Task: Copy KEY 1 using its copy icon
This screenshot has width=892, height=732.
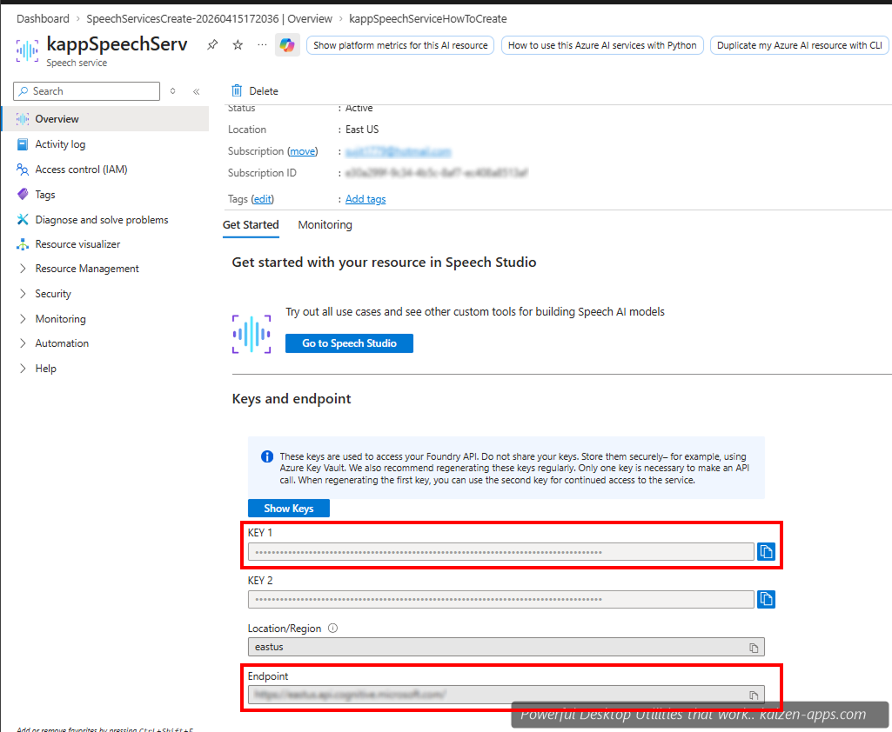Action: tap(767, 551)
